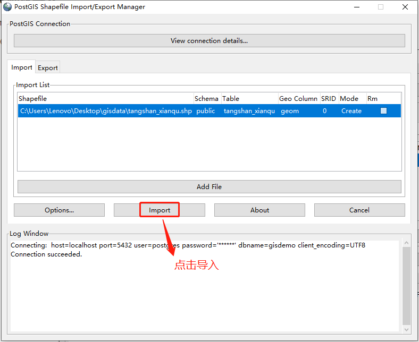419x342 pixels.
Task: Minimize the Import/Export Manager window
Action: point(356,7)
